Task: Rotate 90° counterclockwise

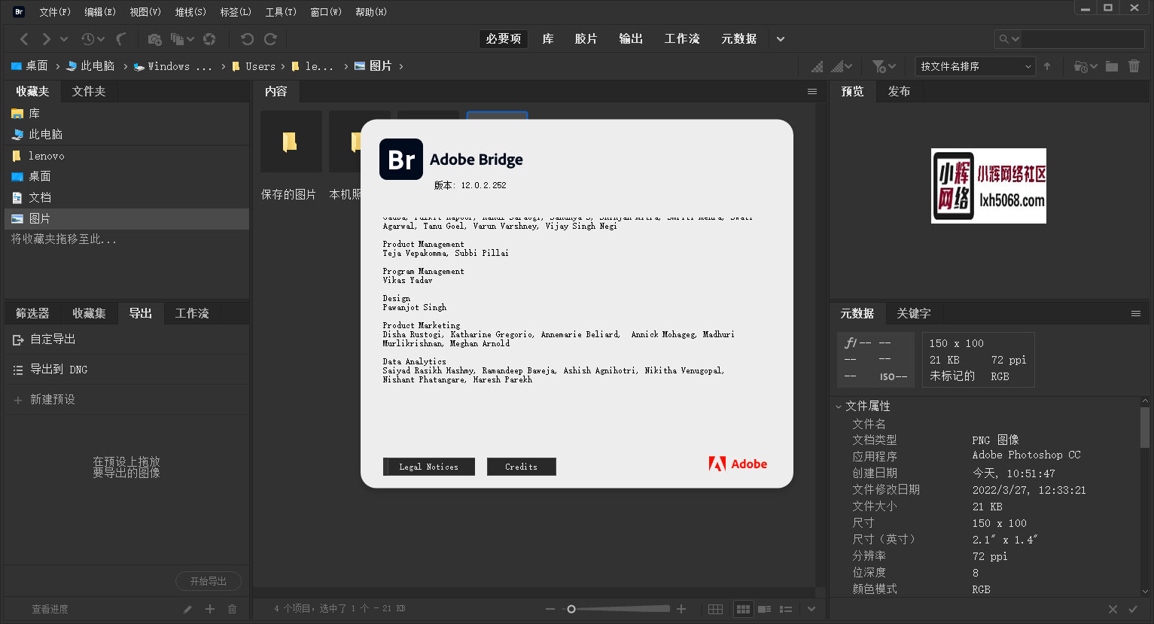Action: (247, 39)
